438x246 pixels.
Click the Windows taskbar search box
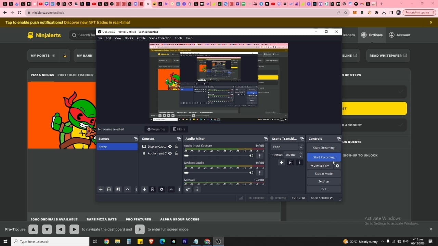(50, 242)
